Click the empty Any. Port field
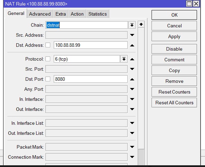Viewport: 205px width, 167px height. 87,89
